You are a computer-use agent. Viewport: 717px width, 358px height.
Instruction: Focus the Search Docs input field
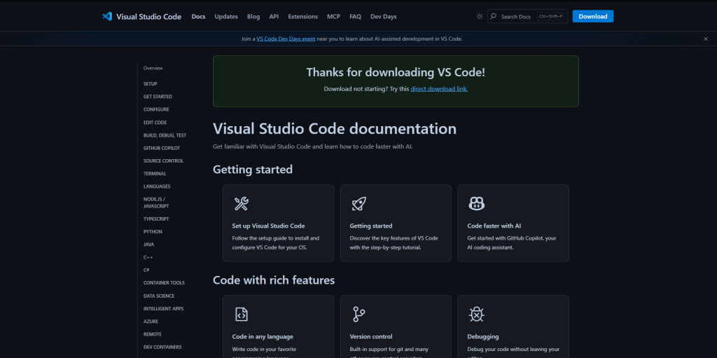pyautogui.click(x=518, y=16)
